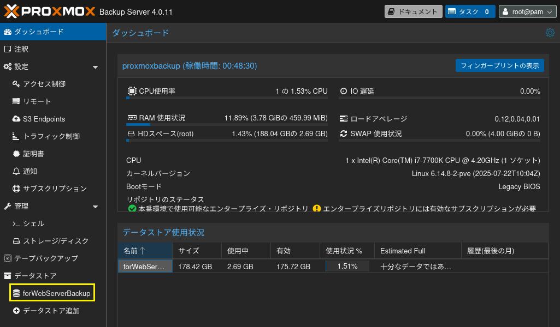Viewport: 560px width, 327px height.
Task: Sort by 使用中 column header
Action: (x=246, y=251)
